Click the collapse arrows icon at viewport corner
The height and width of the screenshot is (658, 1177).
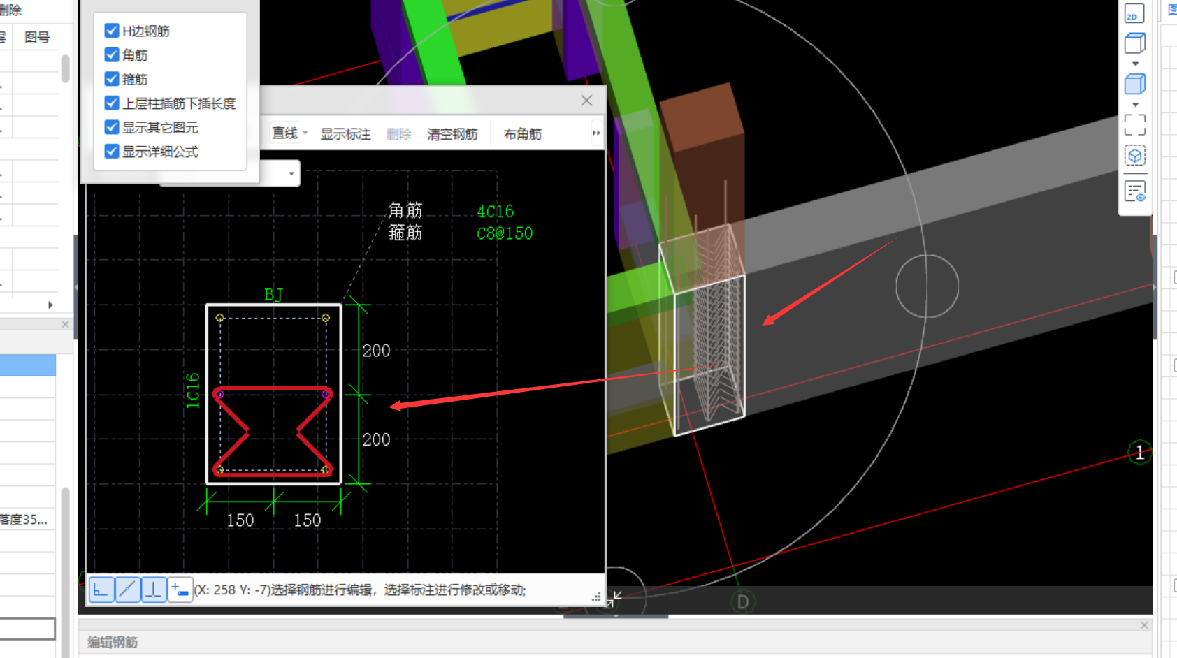[614, 599]
